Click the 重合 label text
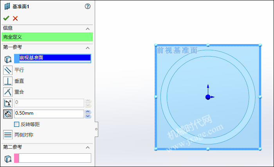The width and height of the screenshot is (274, 167). click(19, 92)
